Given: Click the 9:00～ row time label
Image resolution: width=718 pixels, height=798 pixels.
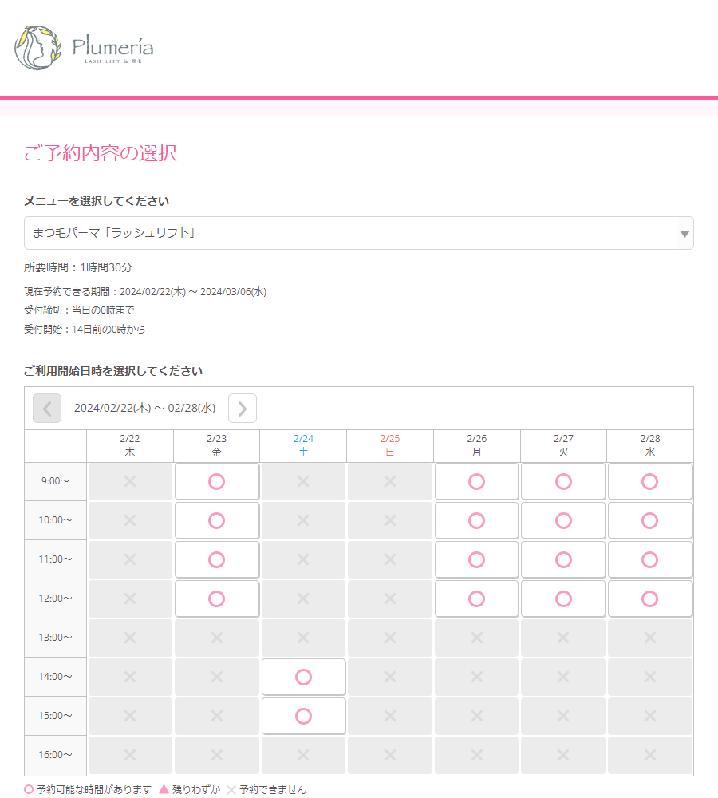Looking at the screenshot, I should click(x=54, y=481).
